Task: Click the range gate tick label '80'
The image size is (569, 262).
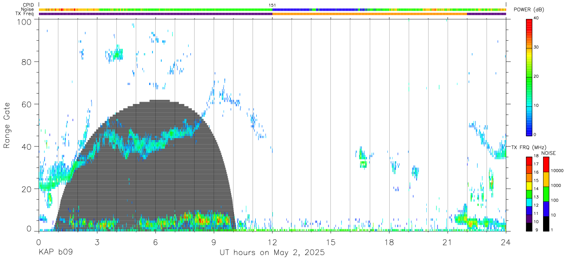Action: (26, 61)
